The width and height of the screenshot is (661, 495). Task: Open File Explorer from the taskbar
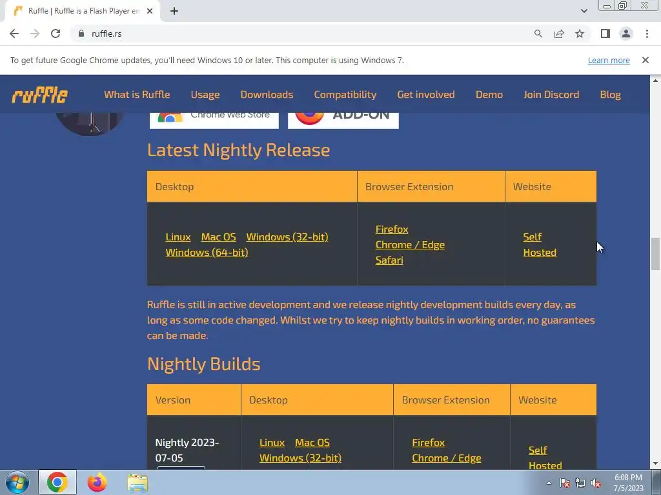pos(137,483)
